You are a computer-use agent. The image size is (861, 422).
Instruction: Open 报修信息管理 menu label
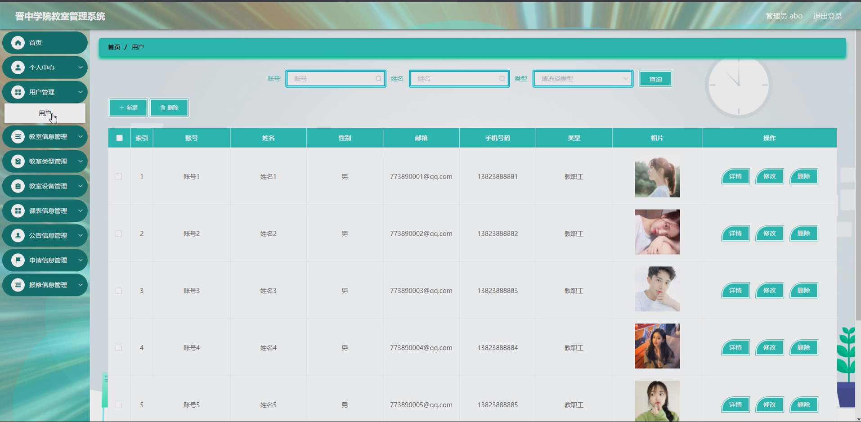tap(48, 285)
